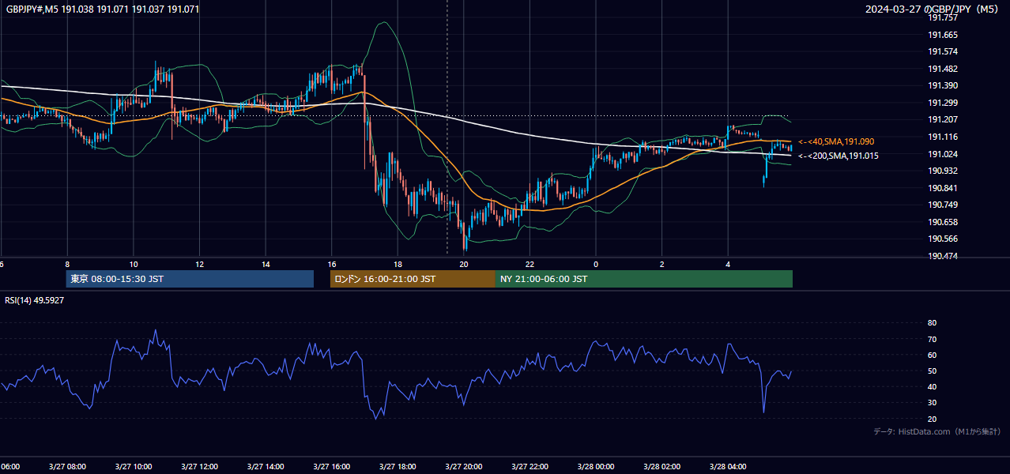Click hour label 0 under price chart
1010x474 pixels.
596,265
